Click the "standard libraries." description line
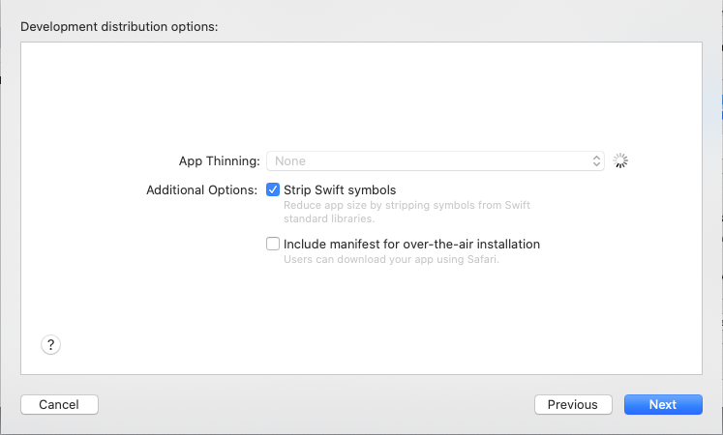 327,218
